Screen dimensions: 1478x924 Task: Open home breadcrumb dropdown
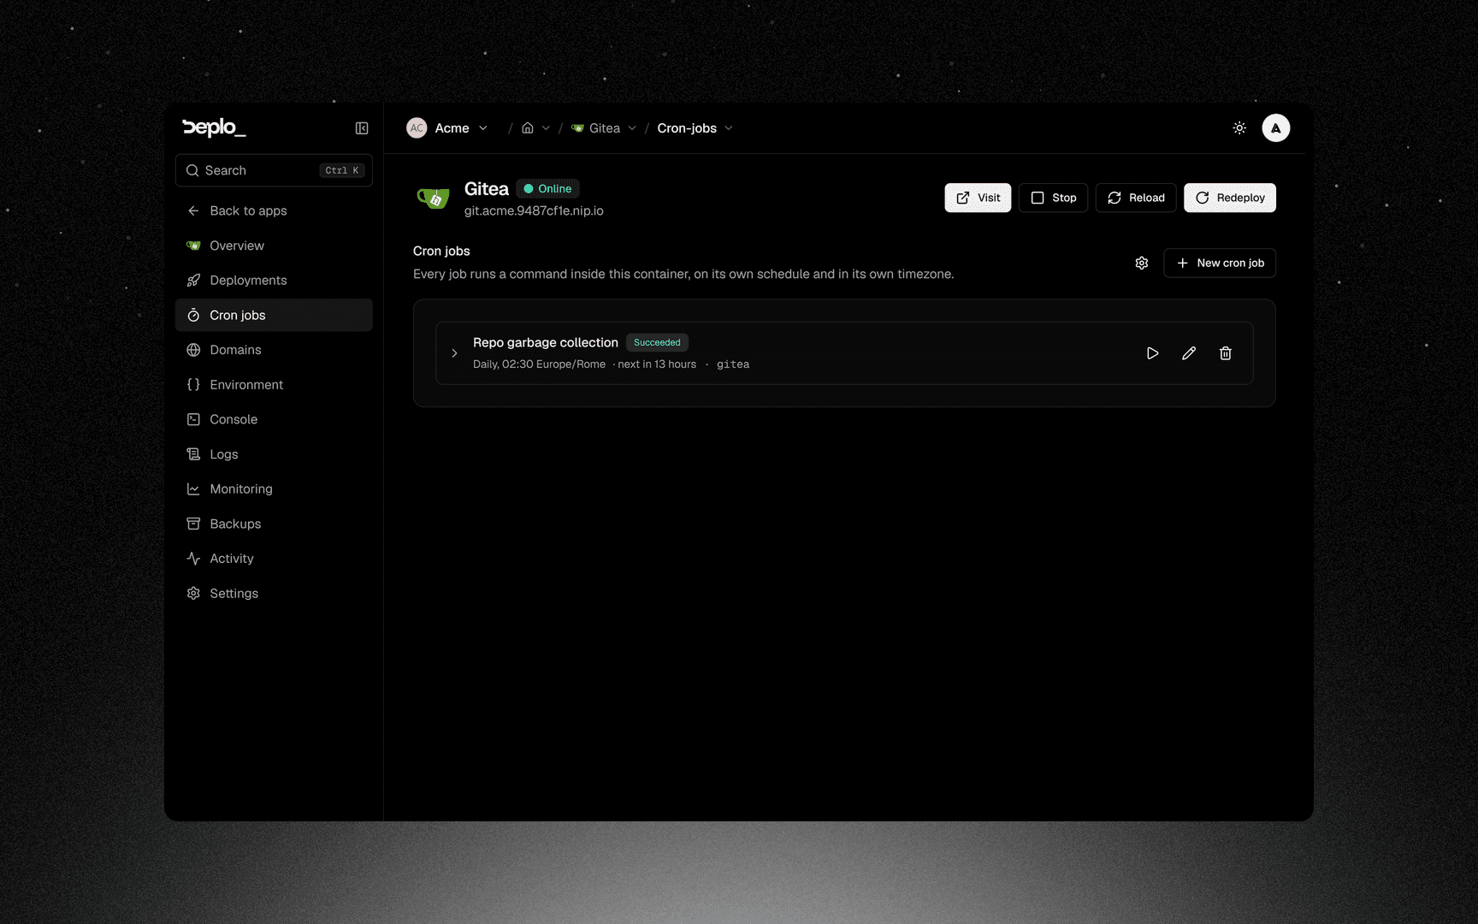pos(546,128)
